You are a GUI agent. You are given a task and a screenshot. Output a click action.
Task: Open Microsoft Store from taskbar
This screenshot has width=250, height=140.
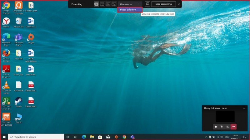[x=100, y=137]
